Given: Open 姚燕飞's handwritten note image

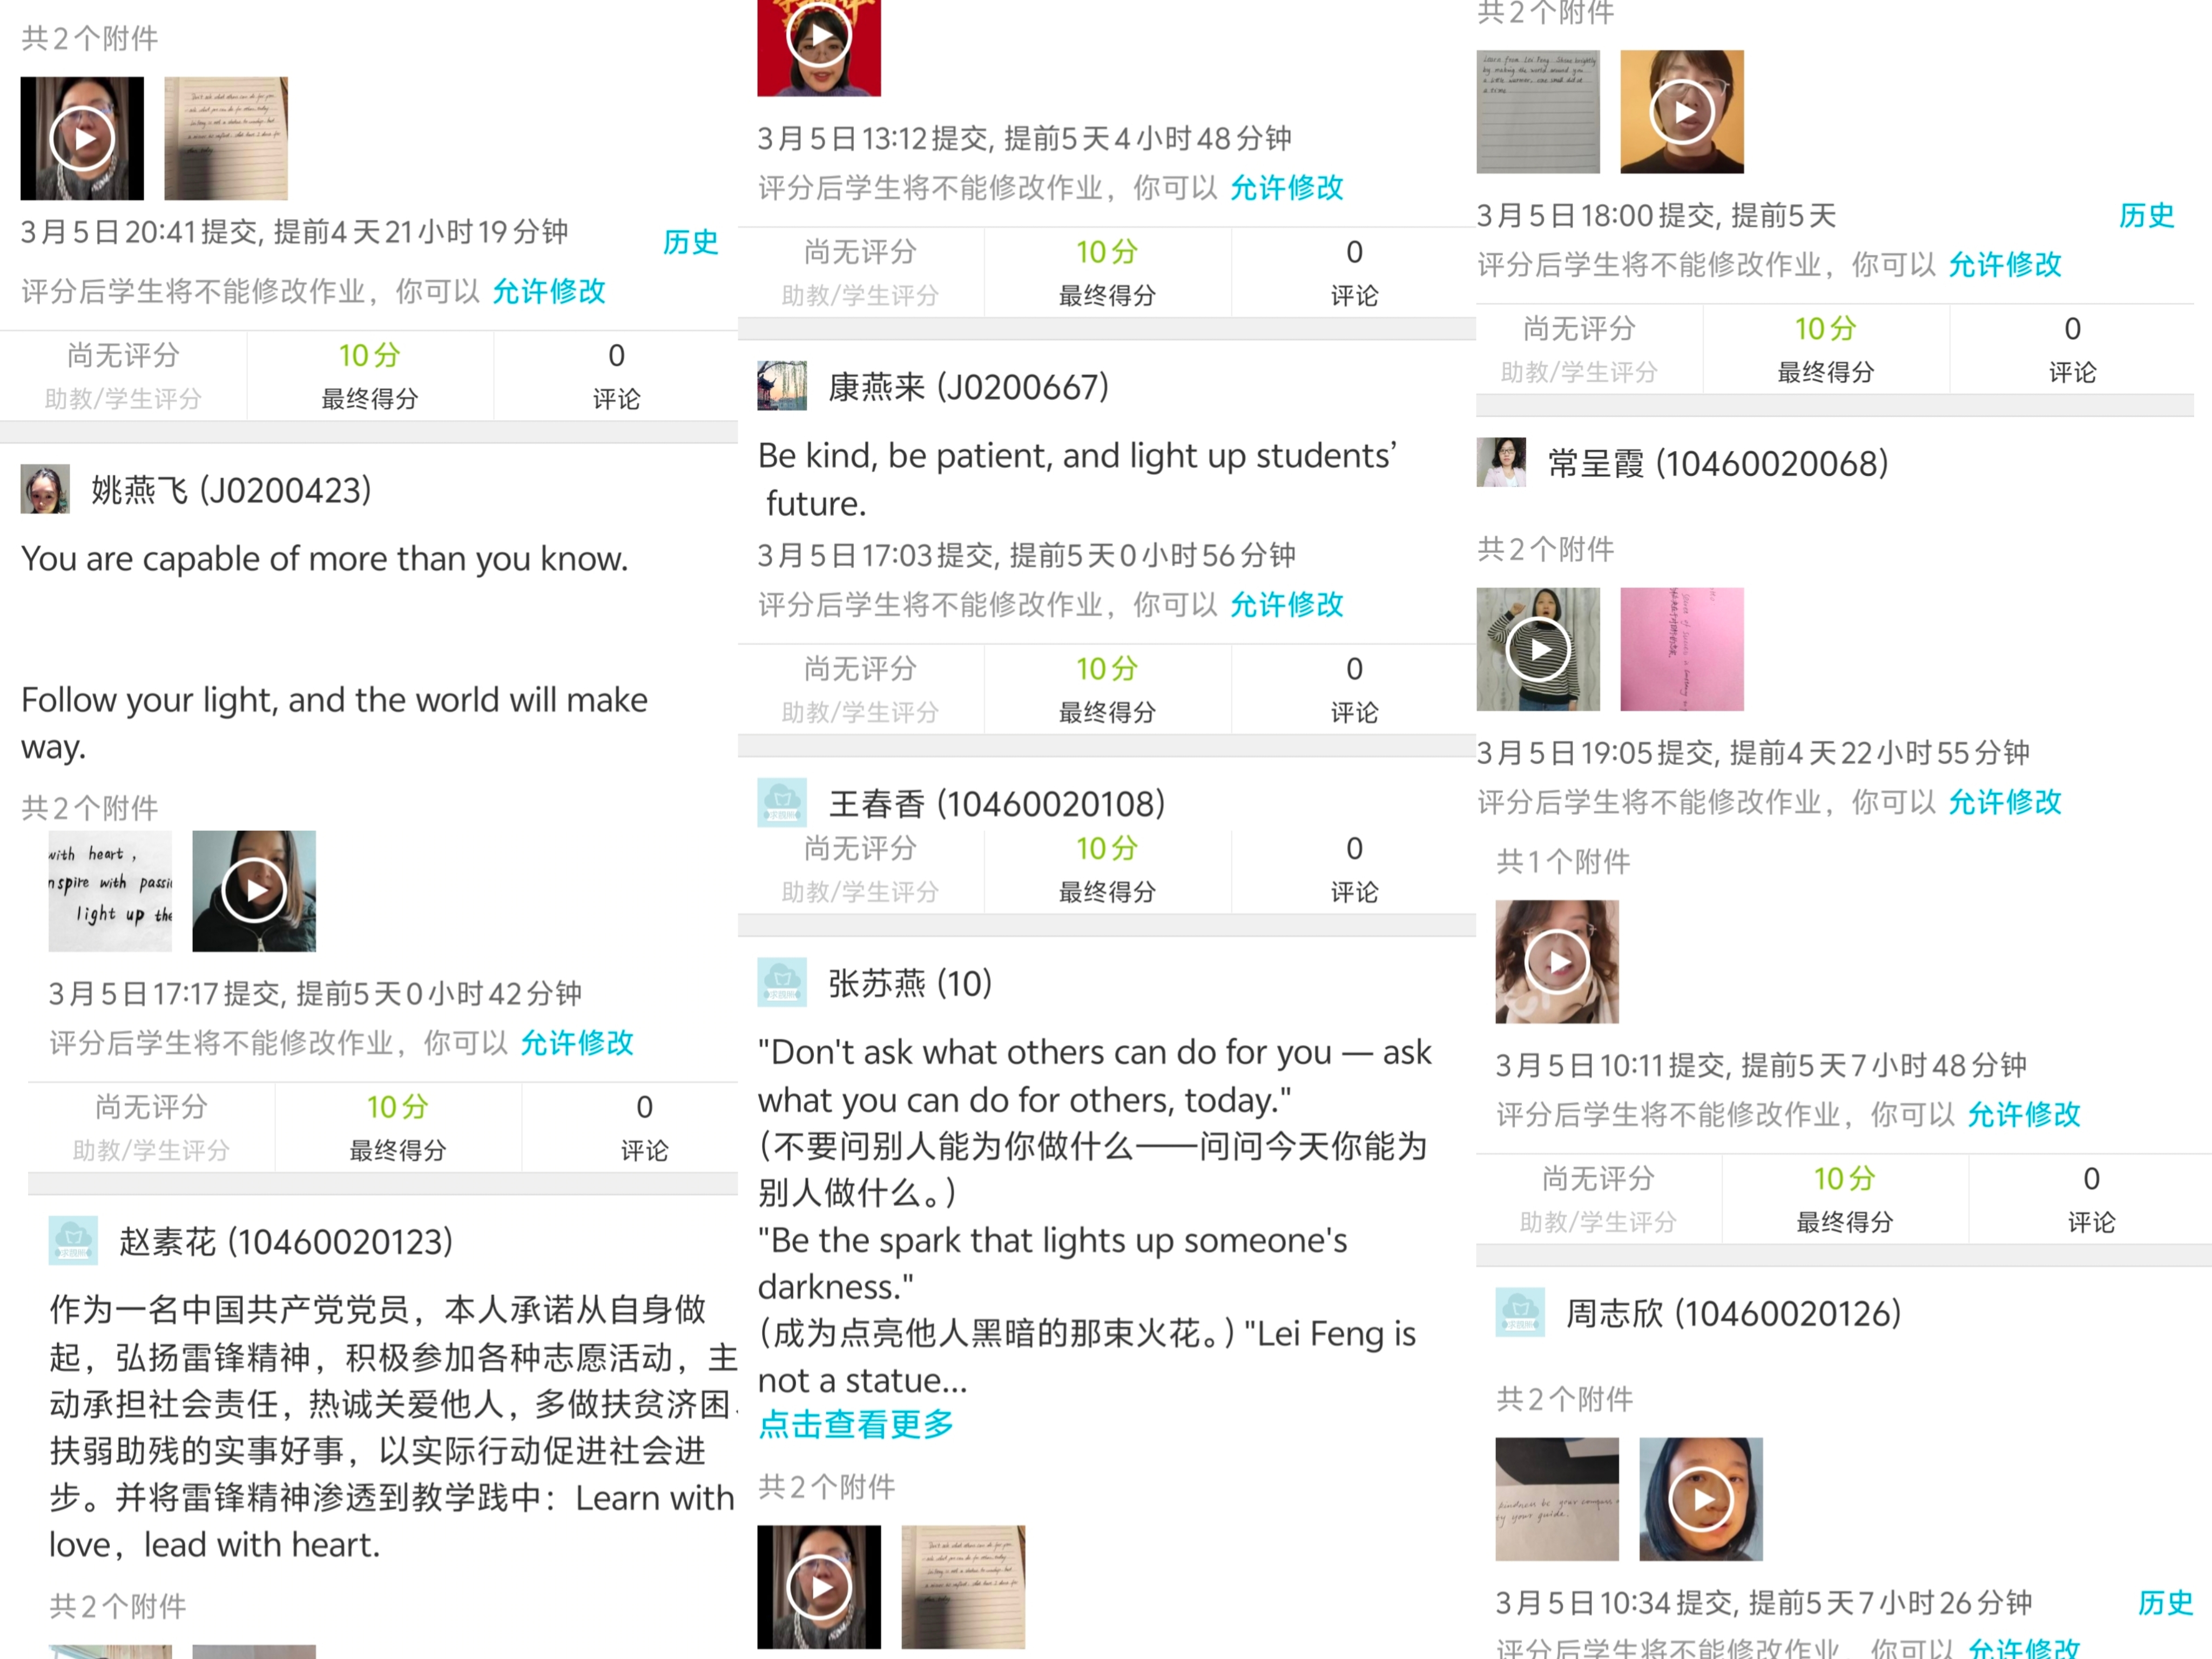Looking at the screenshot, I should point(110,891).
